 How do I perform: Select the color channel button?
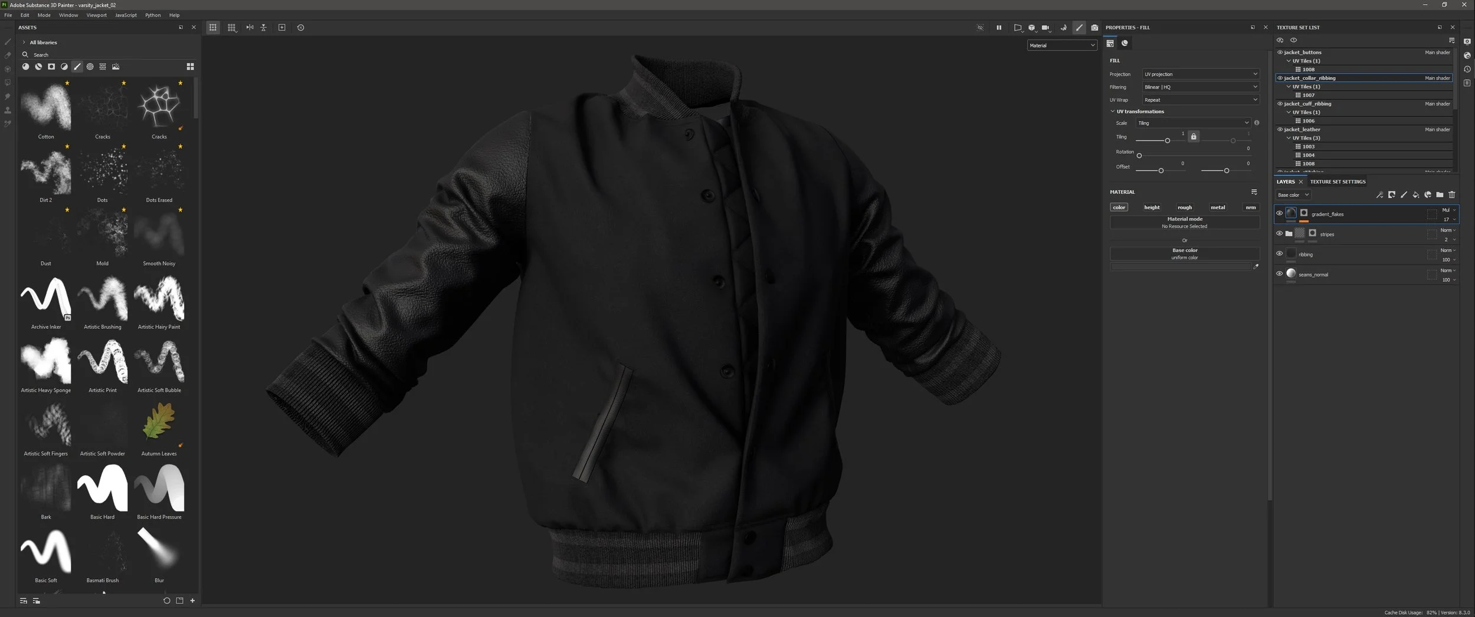tap(1119, 207)
